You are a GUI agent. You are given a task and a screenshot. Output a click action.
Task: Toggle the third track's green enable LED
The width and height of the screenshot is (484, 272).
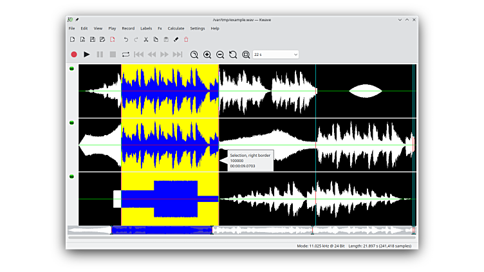click(x=71, y=176)
